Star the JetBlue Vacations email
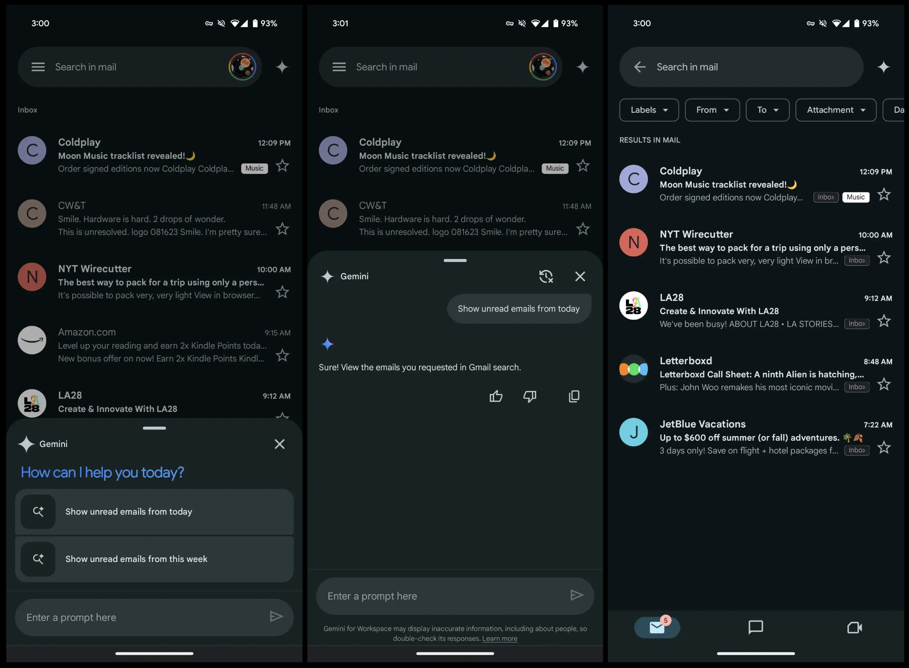This screenshot has height=668, width=909. (x=884, y=448)
